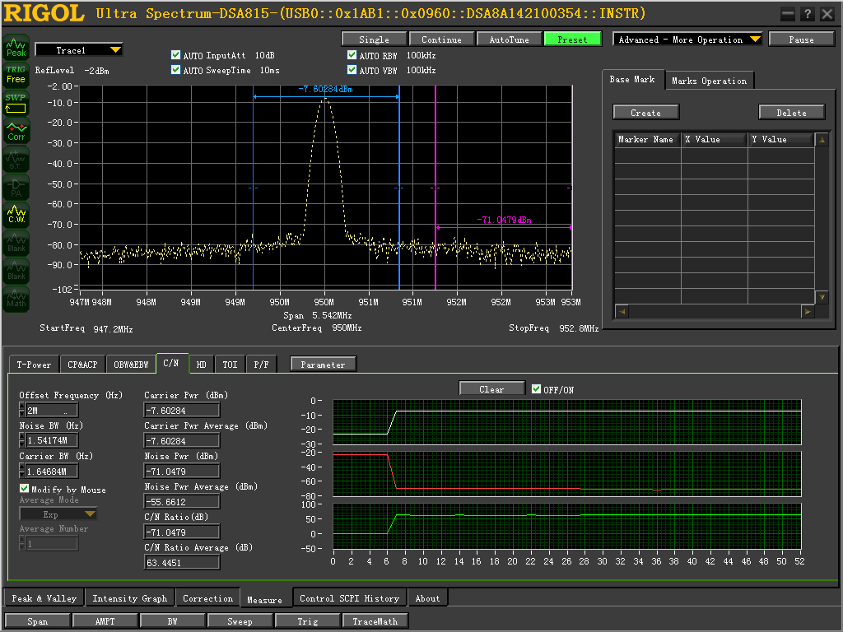Open the TraceMath menu button
Viewport: 843px width, 632px height.
tap(375, 620)
